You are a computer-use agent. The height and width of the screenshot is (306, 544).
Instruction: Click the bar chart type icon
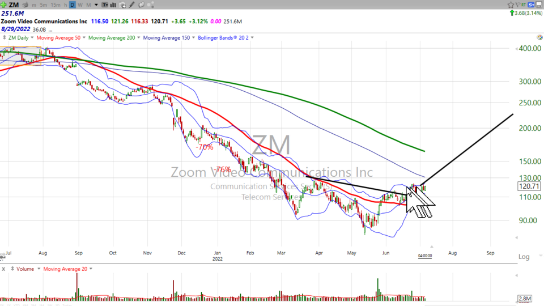click(113, 5)
